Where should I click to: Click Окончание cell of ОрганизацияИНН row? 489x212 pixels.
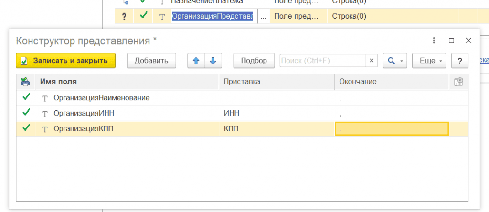[392, 113]
